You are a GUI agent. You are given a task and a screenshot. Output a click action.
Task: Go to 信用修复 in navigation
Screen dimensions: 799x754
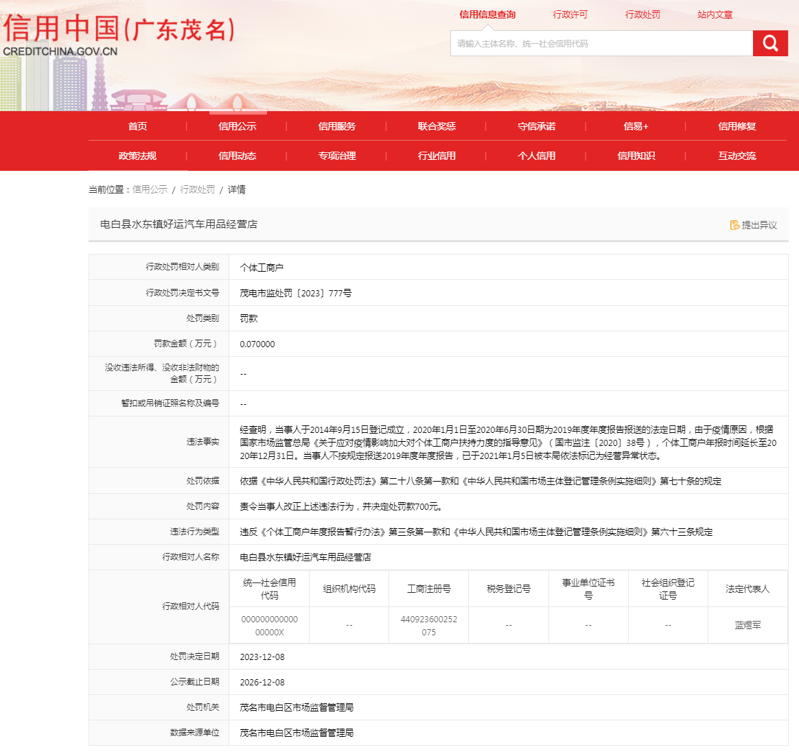(x=737, y=126)
